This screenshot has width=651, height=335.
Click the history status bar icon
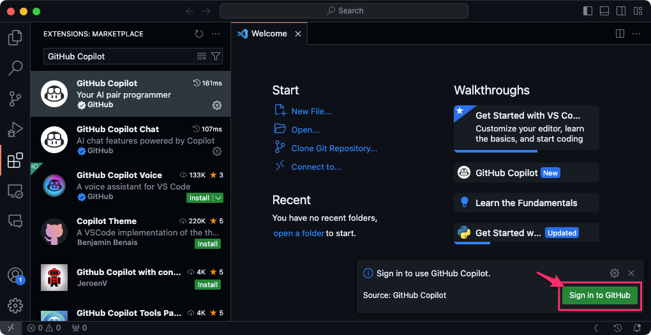point(617,328)
